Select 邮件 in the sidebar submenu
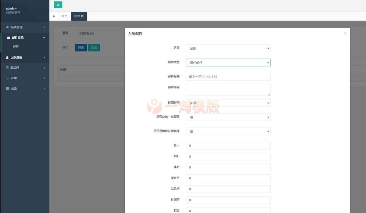The width and height of the screenshot is (366, 213). point(16,46)
